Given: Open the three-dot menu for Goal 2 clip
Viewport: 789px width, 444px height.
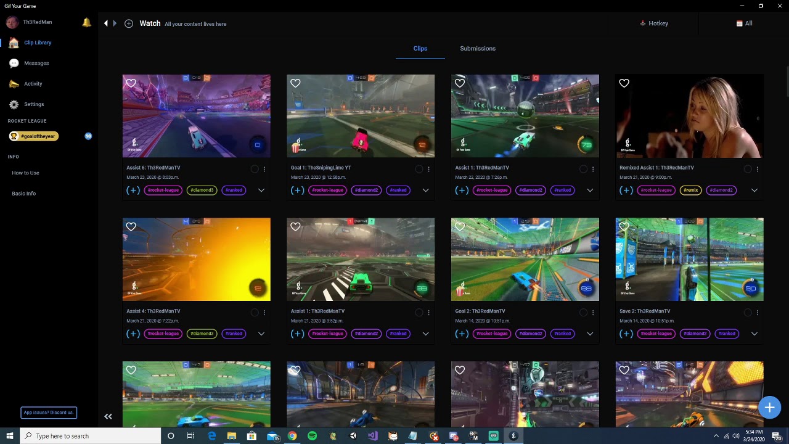Looking at the screenshot, I should [593, 313].
